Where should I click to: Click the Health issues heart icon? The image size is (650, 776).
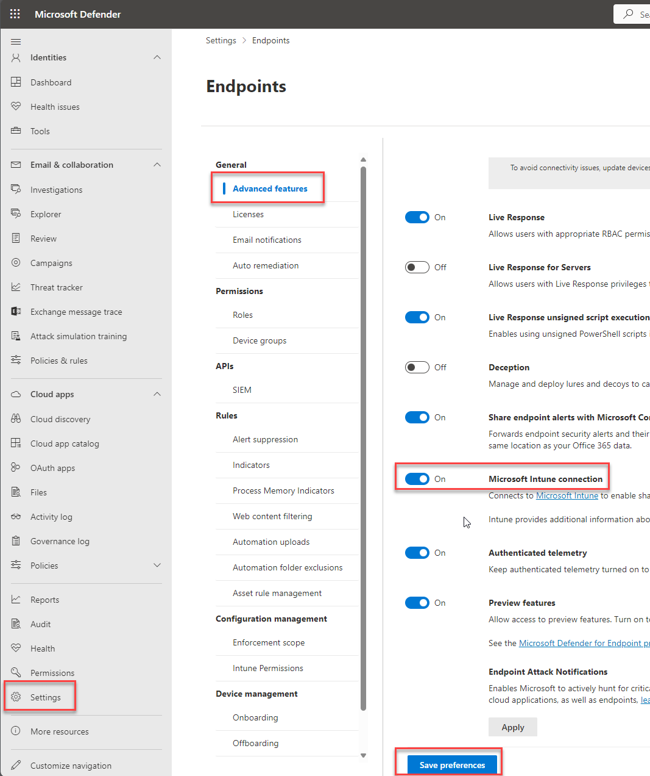pos(16,107)
